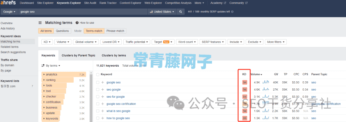Screen dimensions: 346x122
Task: Open the More filters dropdown
Action: 276,42
